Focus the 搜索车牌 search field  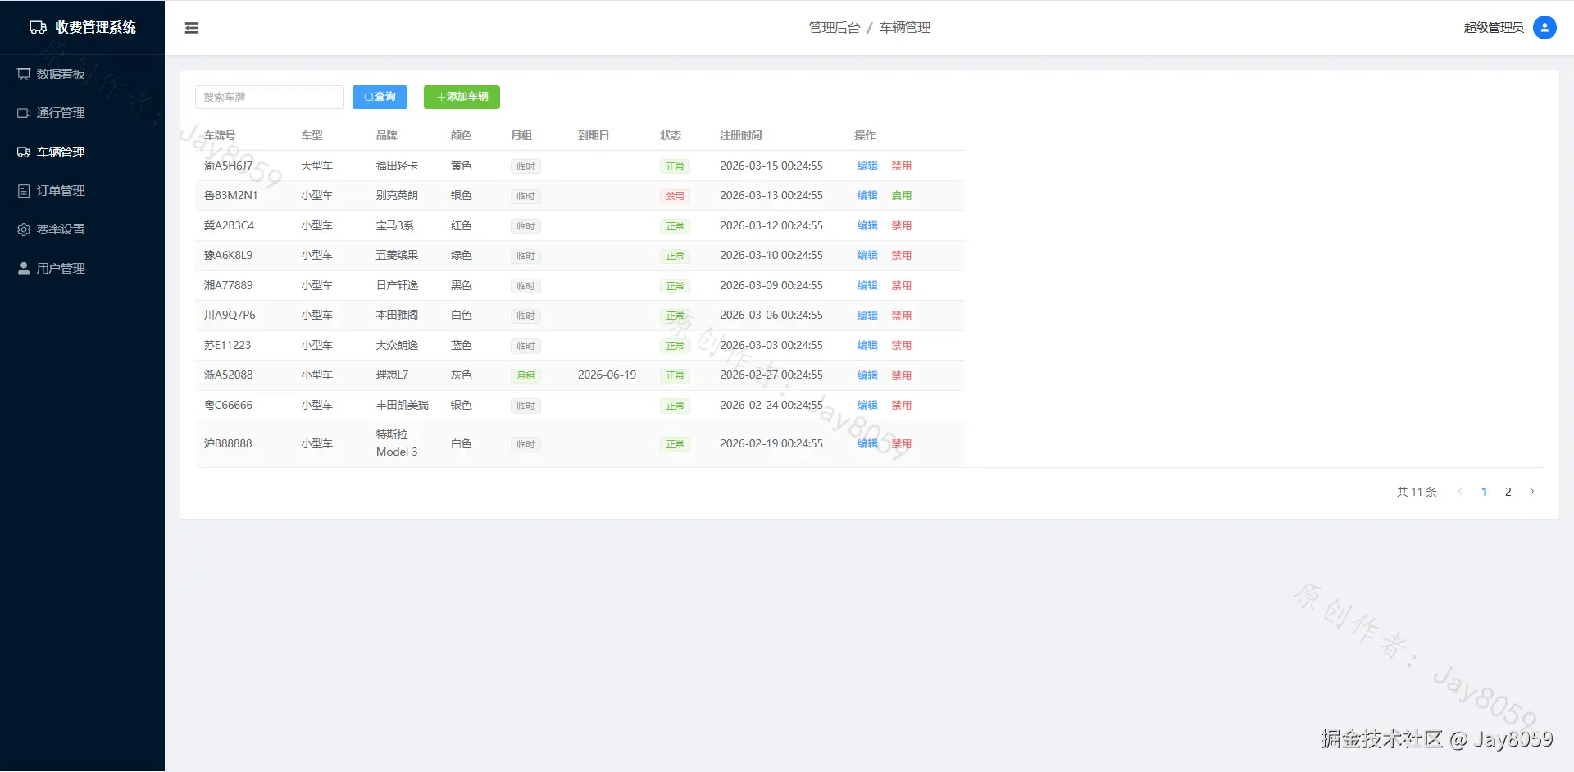(270, 97)
